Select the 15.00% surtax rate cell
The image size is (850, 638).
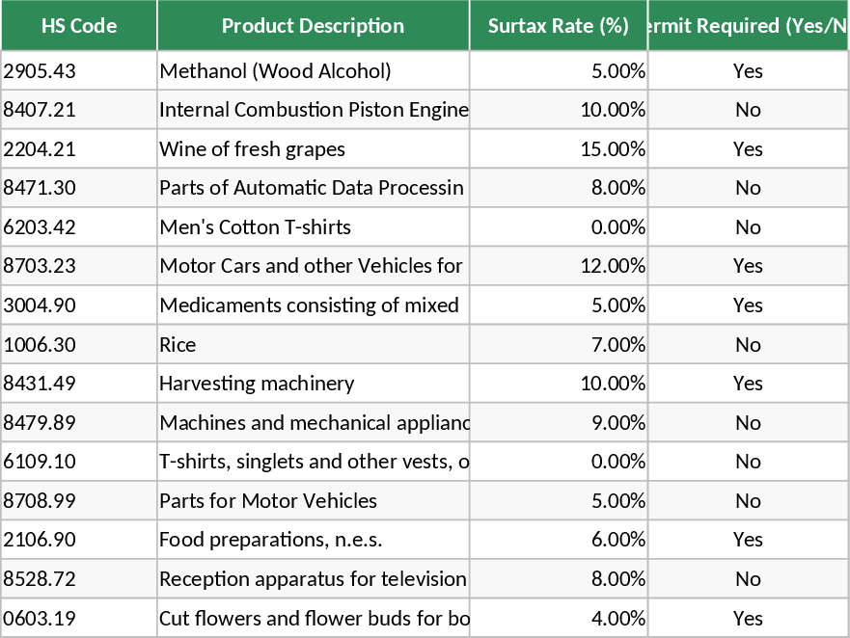tap(558, 149)
